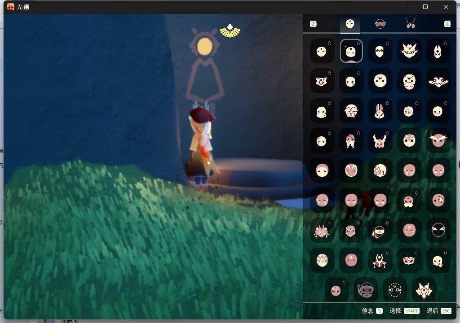The image size is (460, 323).
Task: Click the 信息 Q info button
Action: click(x=372, y=311)
